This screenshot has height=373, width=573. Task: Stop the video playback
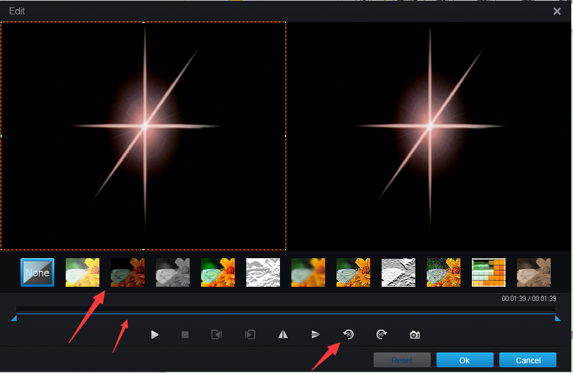coord(185,335)
